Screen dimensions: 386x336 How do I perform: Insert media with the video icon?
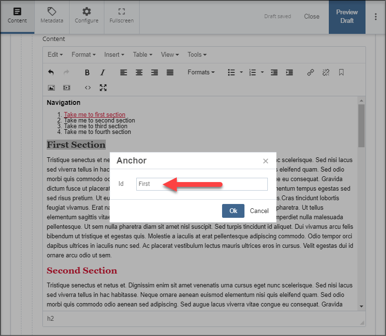click(x=67, y=88)
